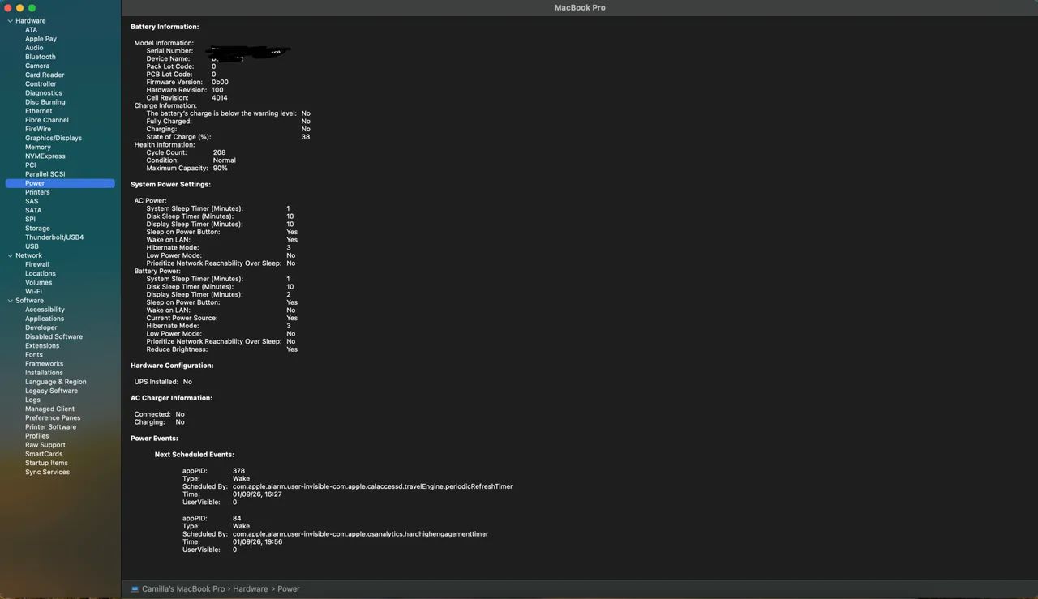Select Firewall under Network
This screenshot has width=1038, height=599.
(37, 264)
